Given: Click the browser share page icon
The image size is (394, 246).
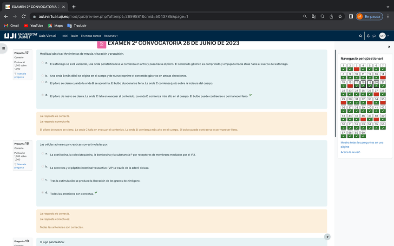Looking at the screenshot, I should [x=331, y=16].
